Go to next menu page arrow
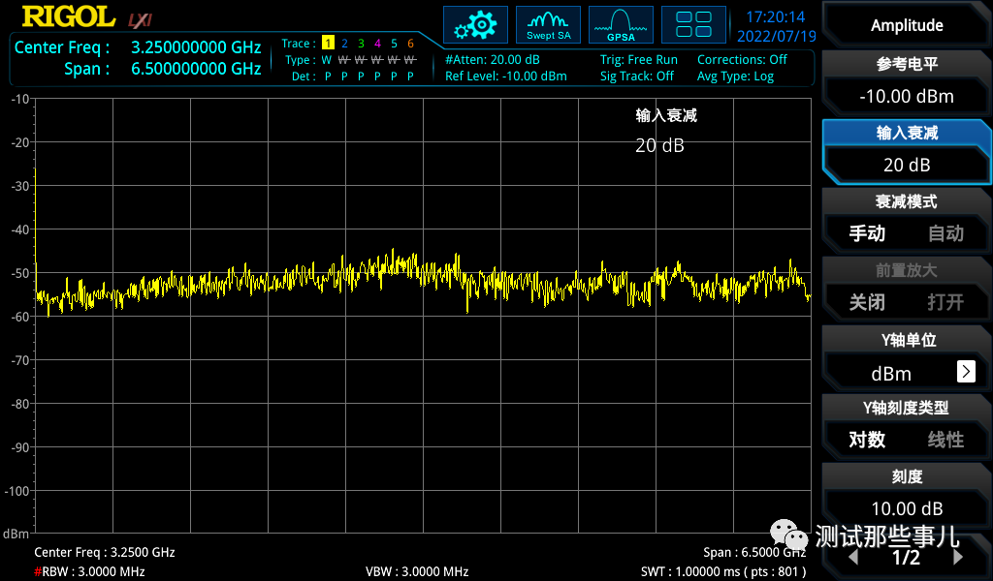Screen dimensions: 993x581 (958, 557)
